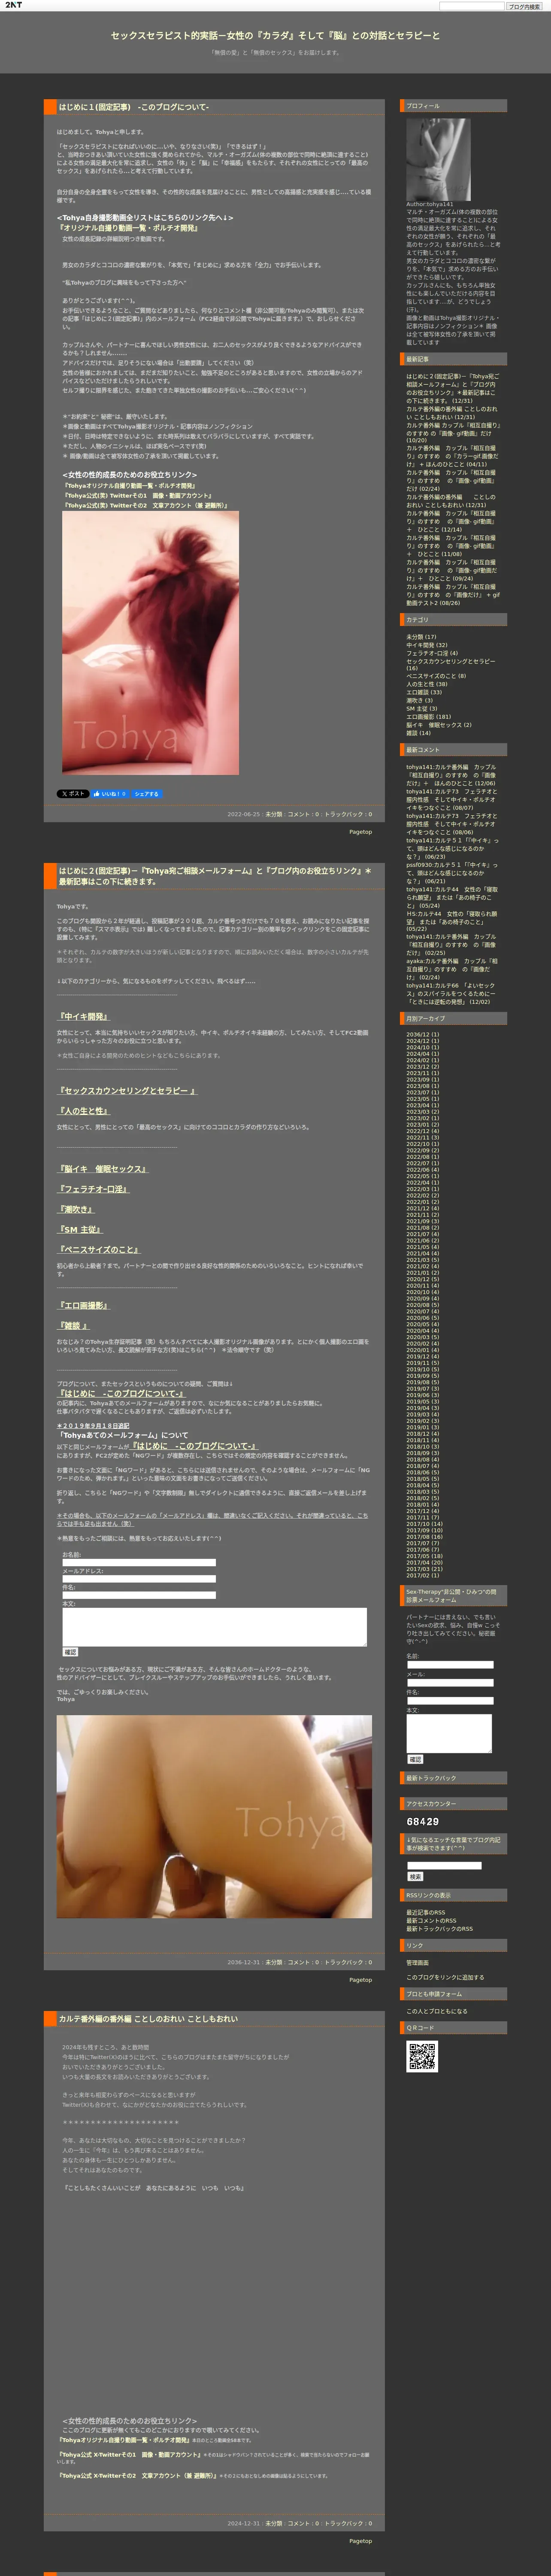Open the 雑談 (14) category
The height and width of the screenshot is (2576, 551).
click(x=418, y=733)
